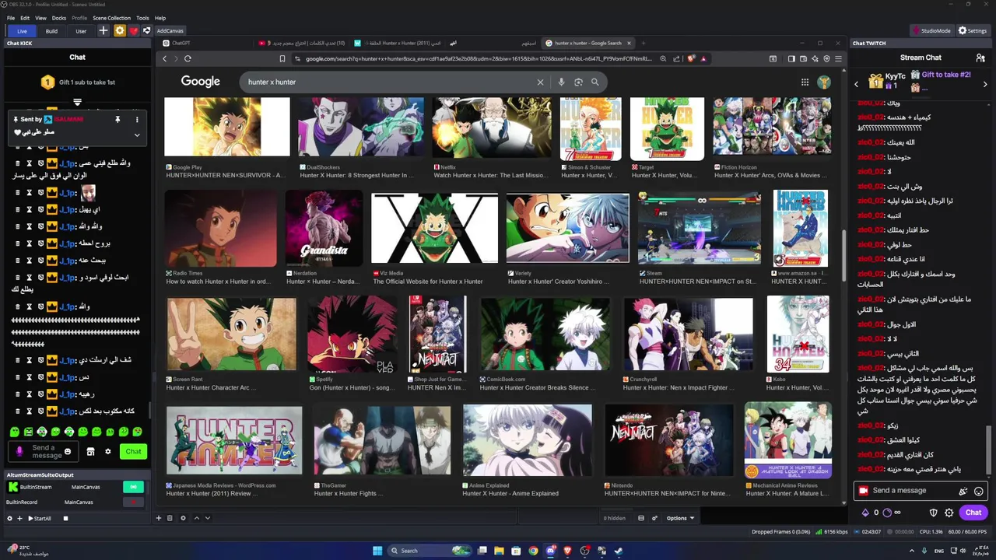
Task: Click the Brave rewards triangle icon
Action: point(703,58)
